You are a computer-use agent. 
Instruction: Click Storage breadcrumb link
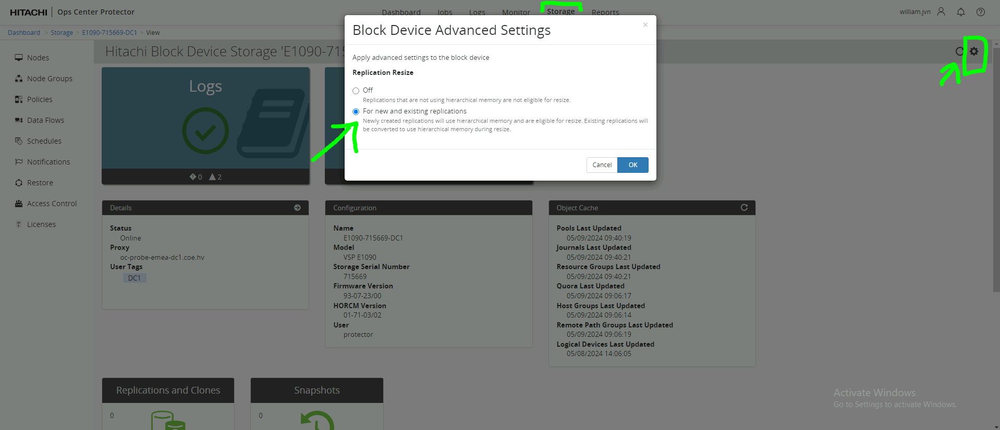(x=62, y=32)
